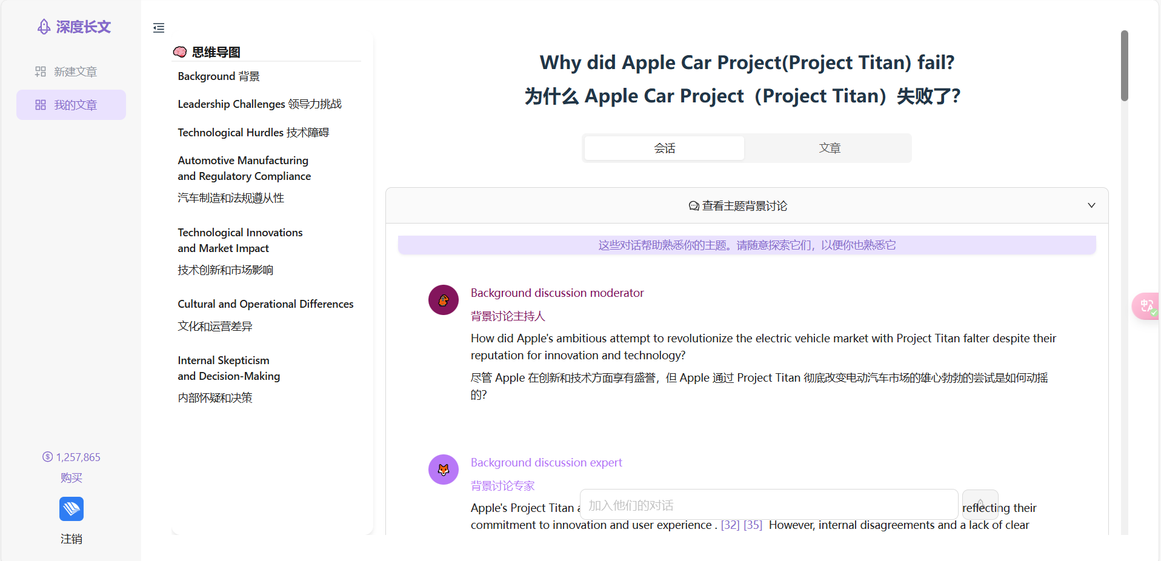
Task: Select 我的文章 in the sidebar
Action: 72,105
